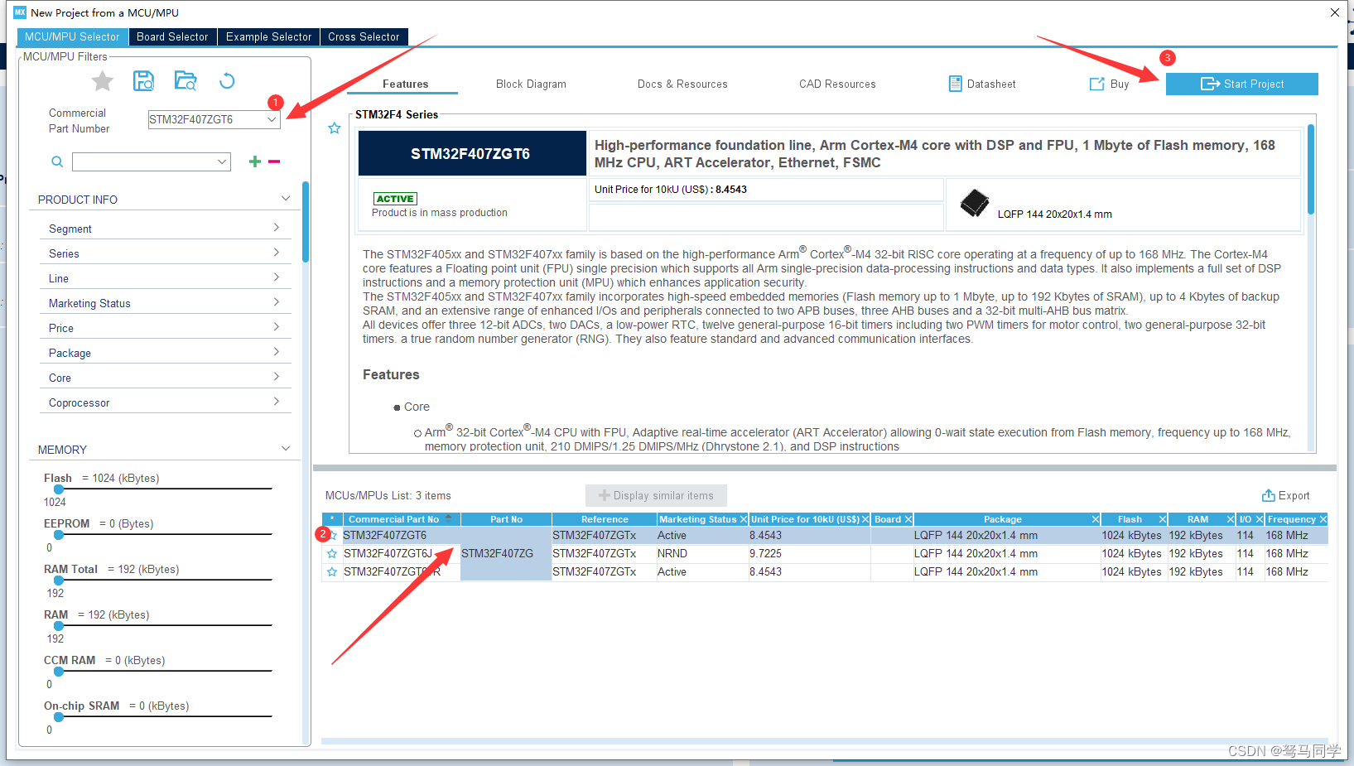The width and height of the screenshot is (1354, 766).
Task: Click the Export share icon
Action: (x=1268, y=495)
